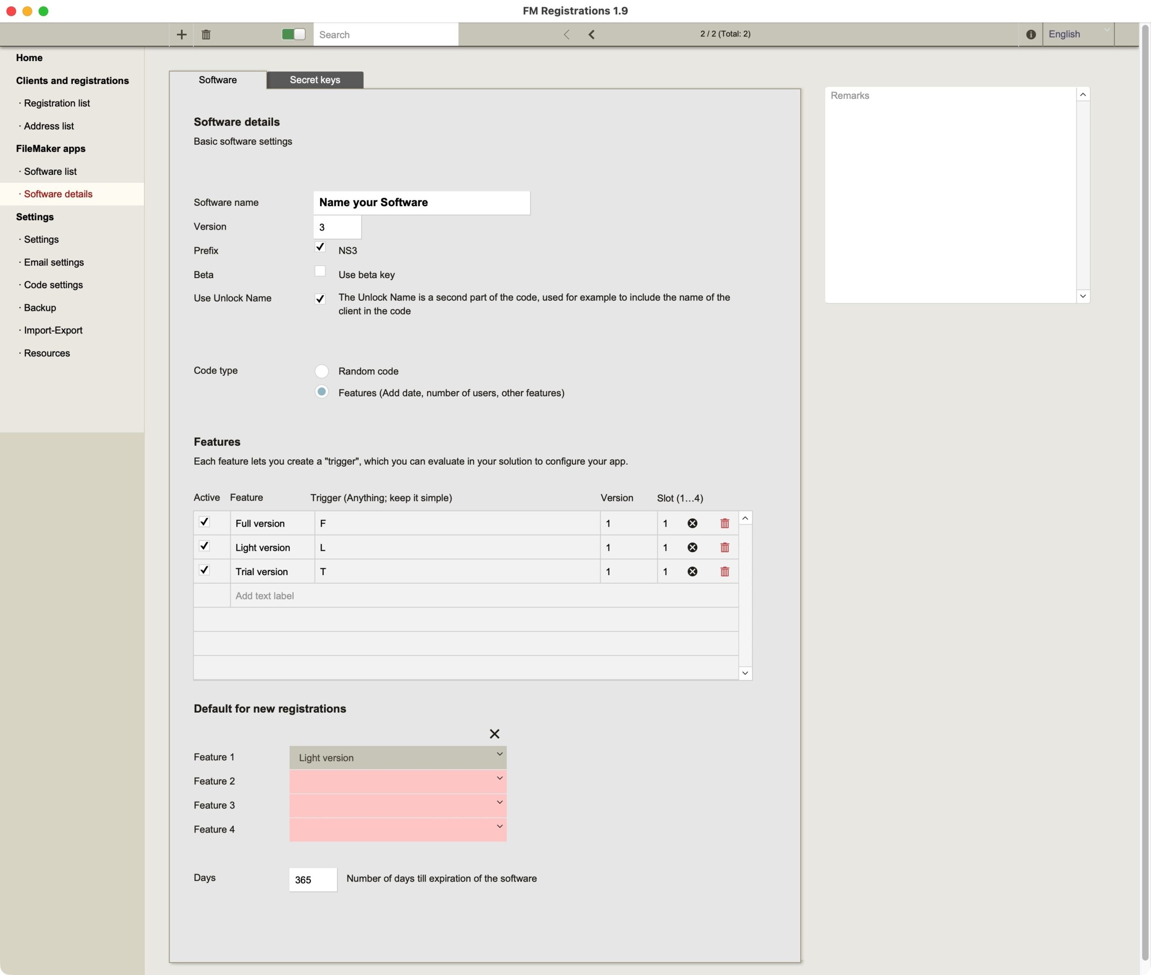Click the plus icon to add a new record
The image size is (1151, 975).
coord(181,34)
